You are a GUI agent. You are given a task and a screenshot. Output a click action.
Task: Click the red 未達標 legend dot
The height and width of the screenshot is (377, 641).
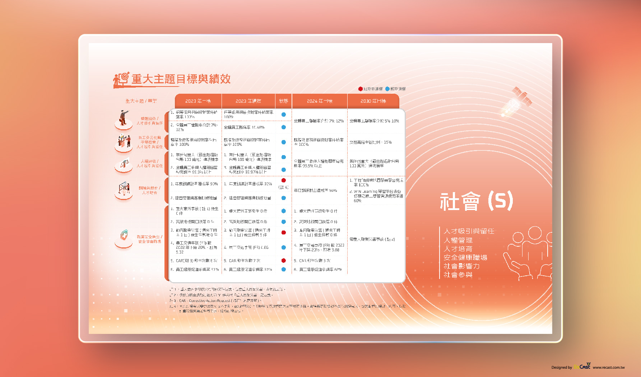[x=360, y=89]
